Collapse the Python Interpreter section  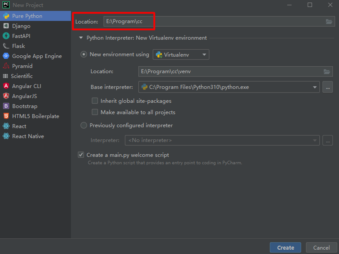coord(81,38)
